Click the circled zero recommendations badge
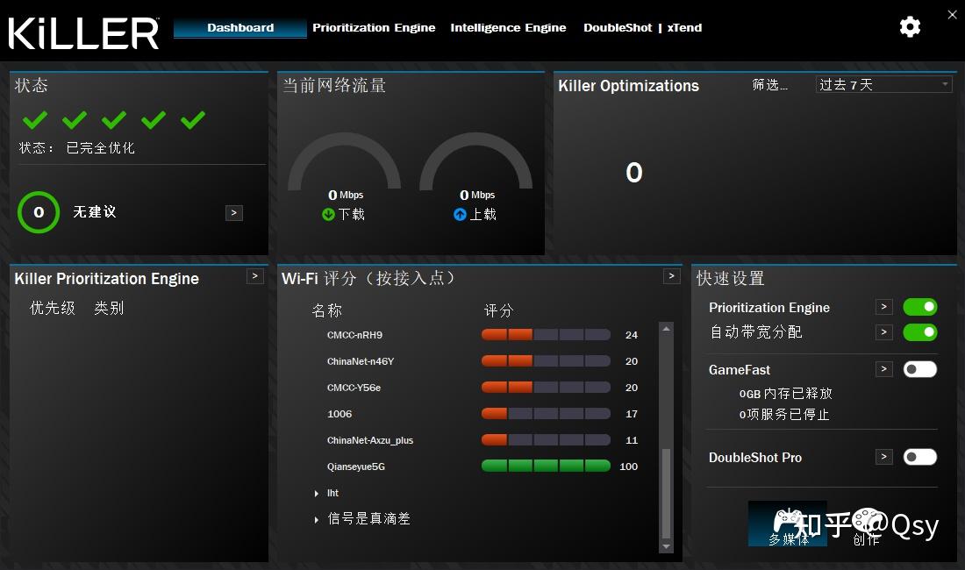 (38, 212)
